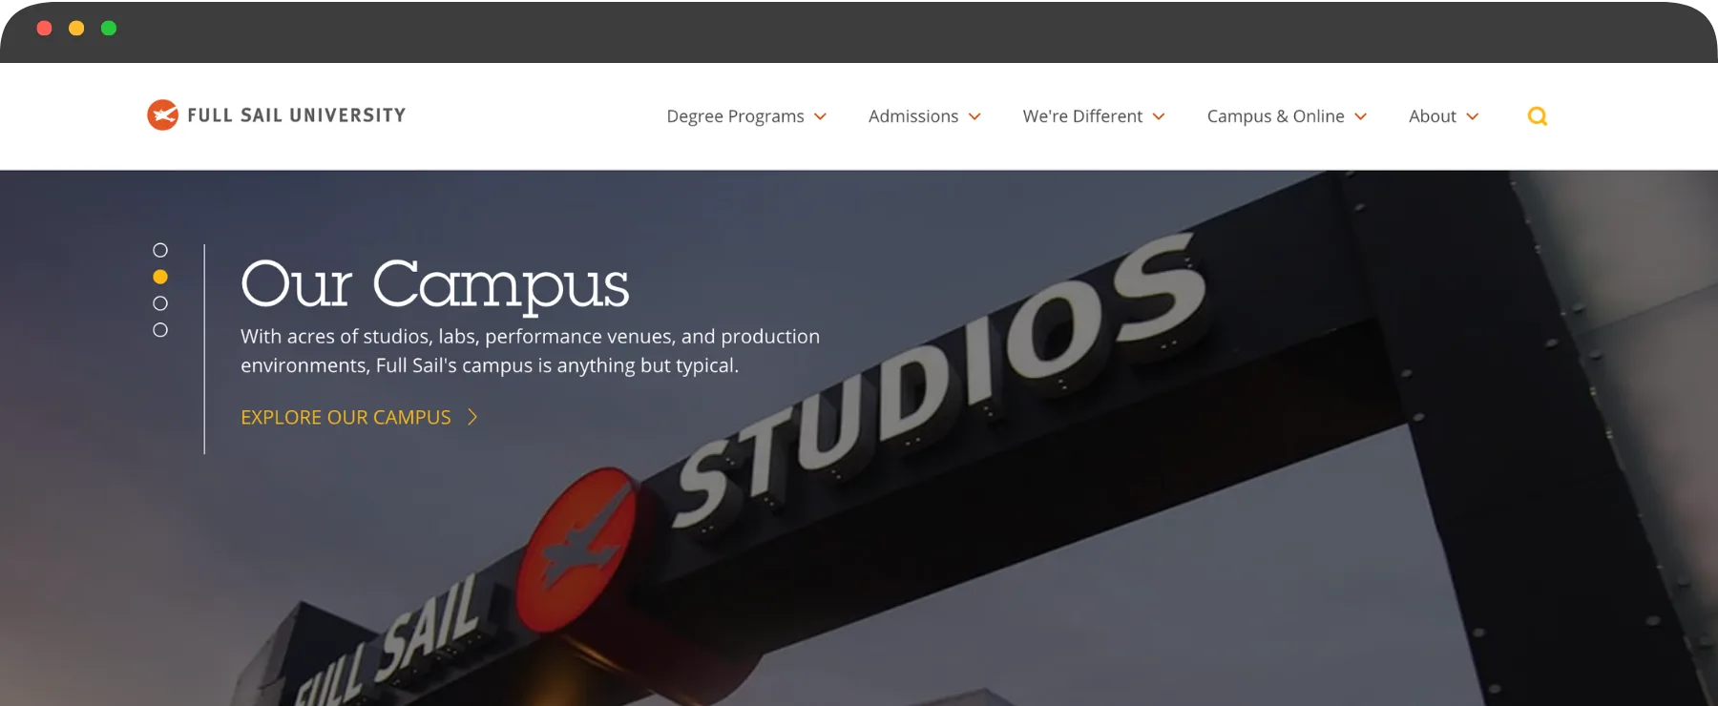The width and height of the screenshot is (1718, 706).
Task: Close the window with the red button
Action: coord(44,29)
